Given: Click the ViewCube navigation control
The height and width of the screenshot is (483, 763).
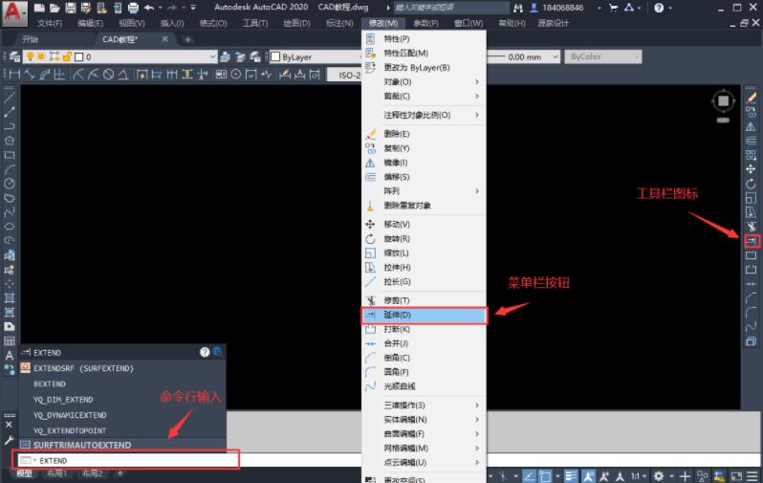Looking at the screenshot, I should 723,100.
